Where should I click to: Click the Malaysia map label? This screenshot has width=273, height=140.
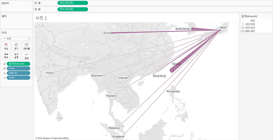[x=114, y=128]
